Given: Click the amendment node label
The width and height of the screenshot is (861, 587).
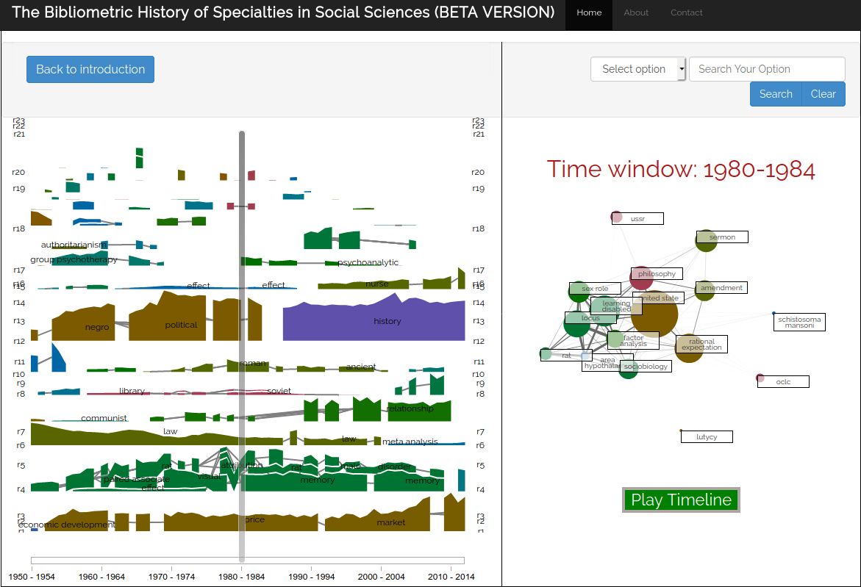Looking at the screenshot, I should point(721,287).
